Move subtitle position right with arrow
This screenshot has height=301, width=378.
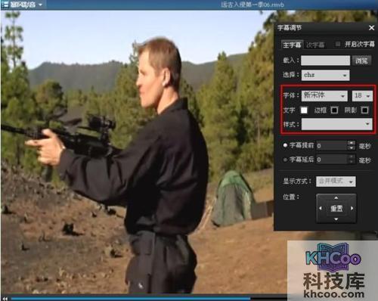[x=352, y=208]
